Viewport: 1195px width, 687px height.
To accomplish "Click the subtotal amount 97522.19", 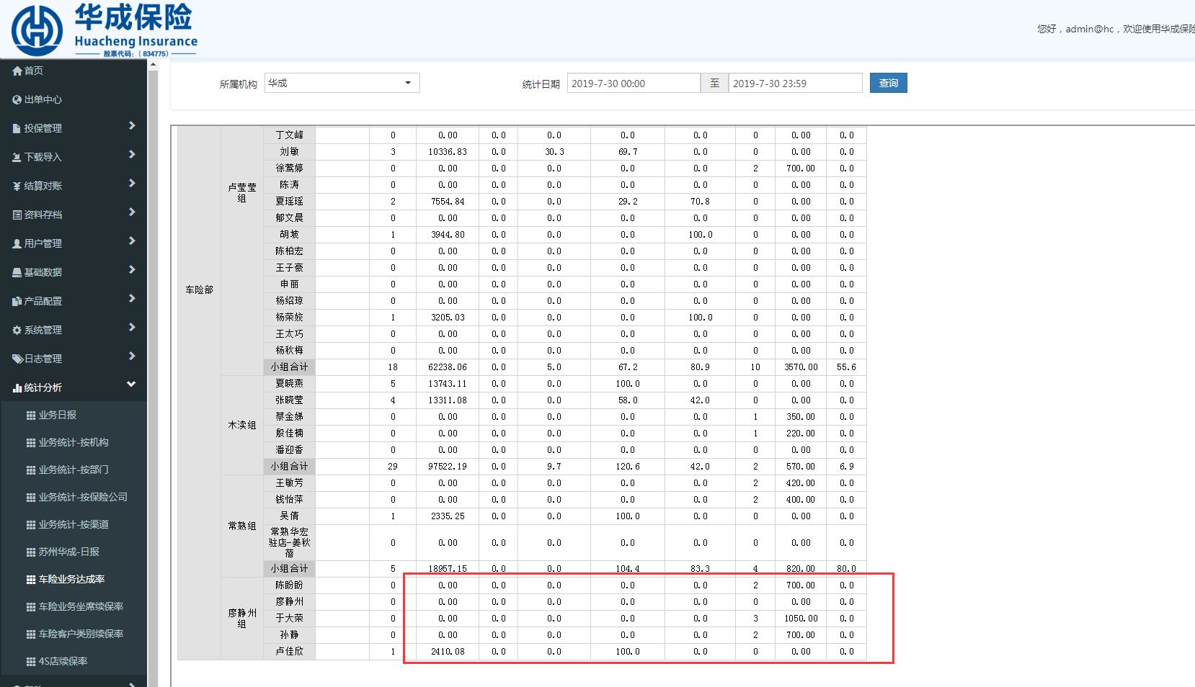I will 448,467.
